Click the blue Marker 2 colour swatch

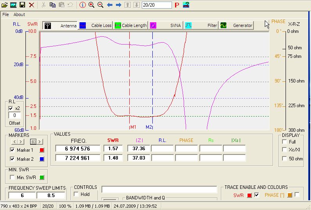(x=42, y=159)
